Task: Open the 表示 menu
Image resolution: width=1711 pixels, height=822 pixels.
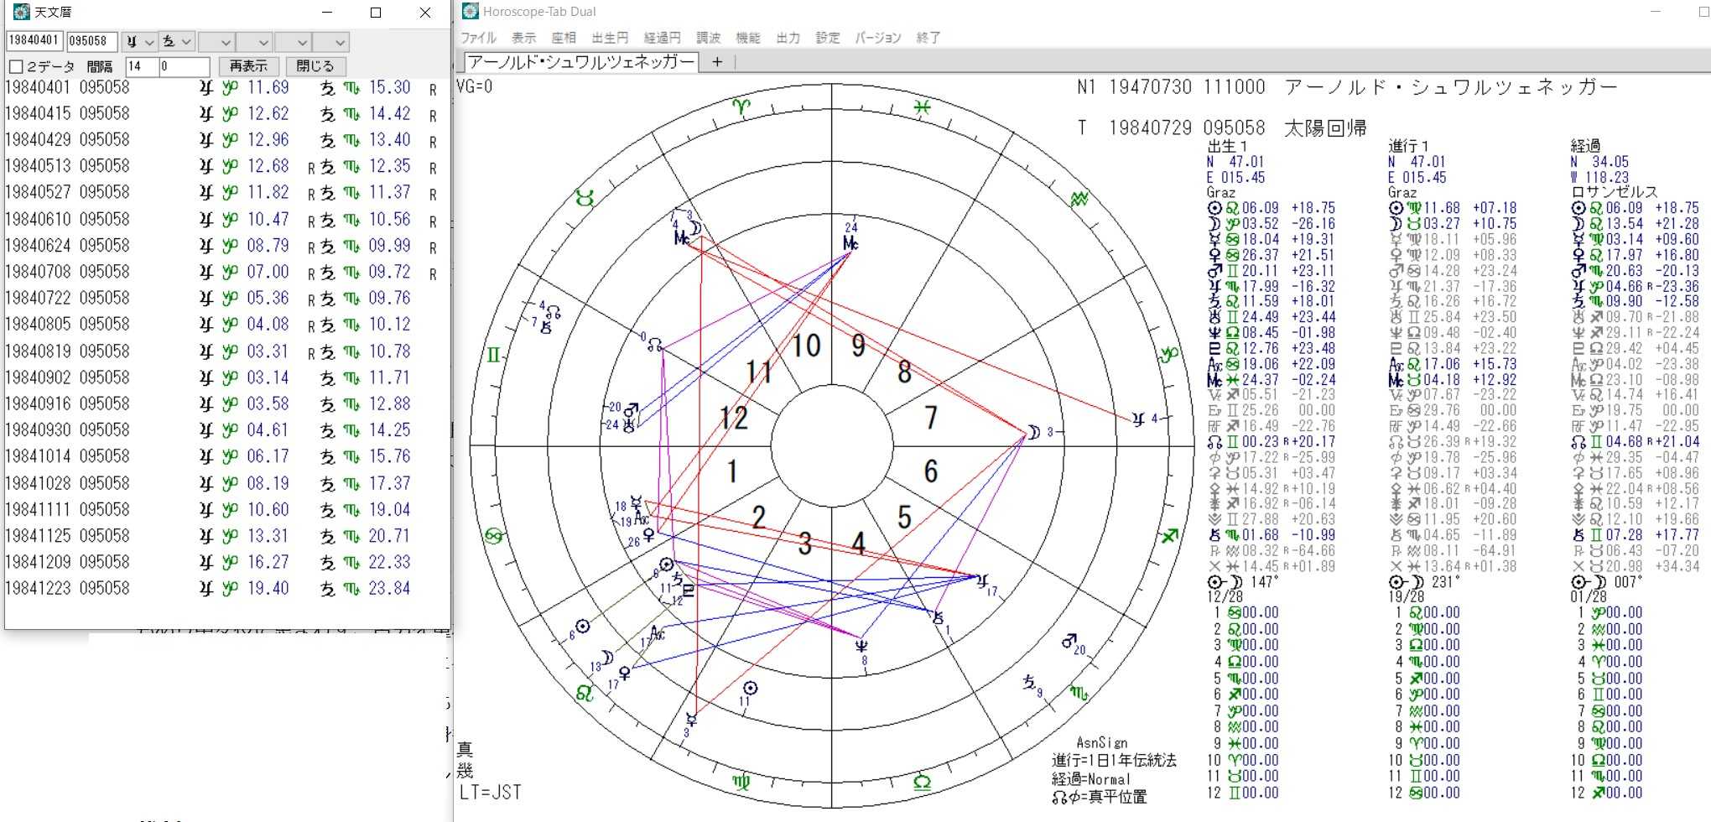Action: point(524,38)
